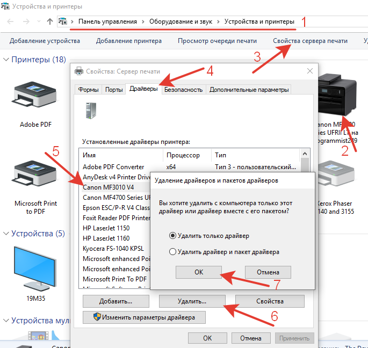The image size is (368, 348).
Task: Click Устройства и принтеры breadcrumb
Action: tap(259, 21)
